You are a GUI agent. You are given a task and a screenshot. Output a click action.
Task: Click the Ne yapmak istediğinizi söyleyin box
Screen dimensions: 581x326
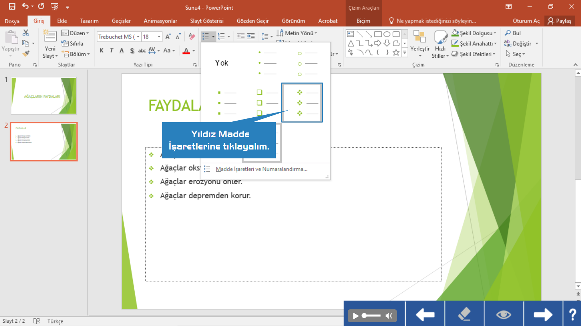[432, 21]
